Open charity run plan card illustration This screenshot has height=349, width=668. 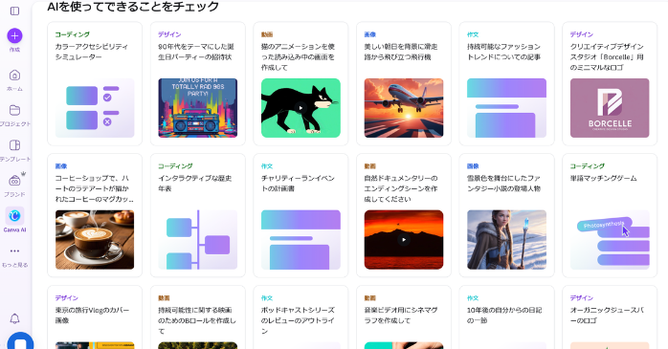301,240
